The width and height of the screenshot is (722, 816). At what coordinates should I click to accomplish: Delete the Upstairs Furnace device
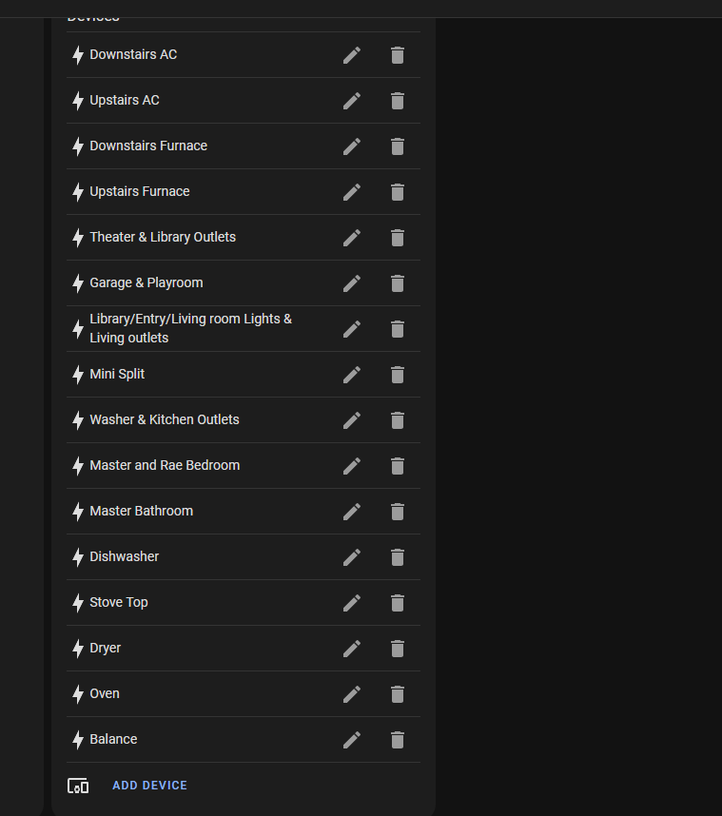pos(398,192)
